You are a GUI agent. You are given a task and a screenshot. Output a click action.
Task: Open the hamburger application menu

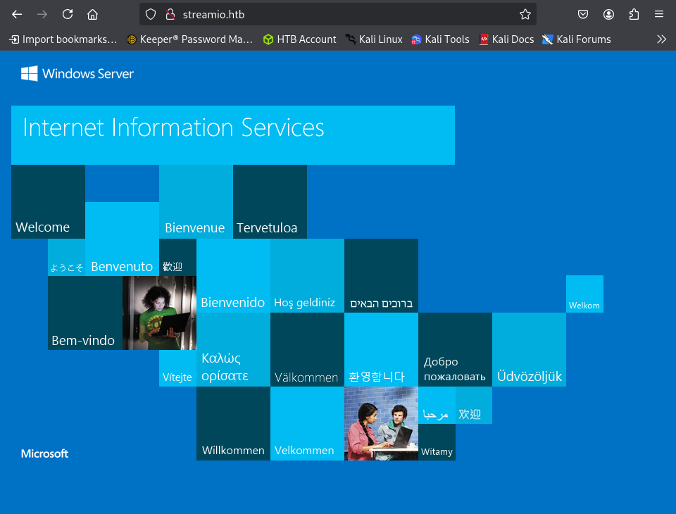click(659, 14)
